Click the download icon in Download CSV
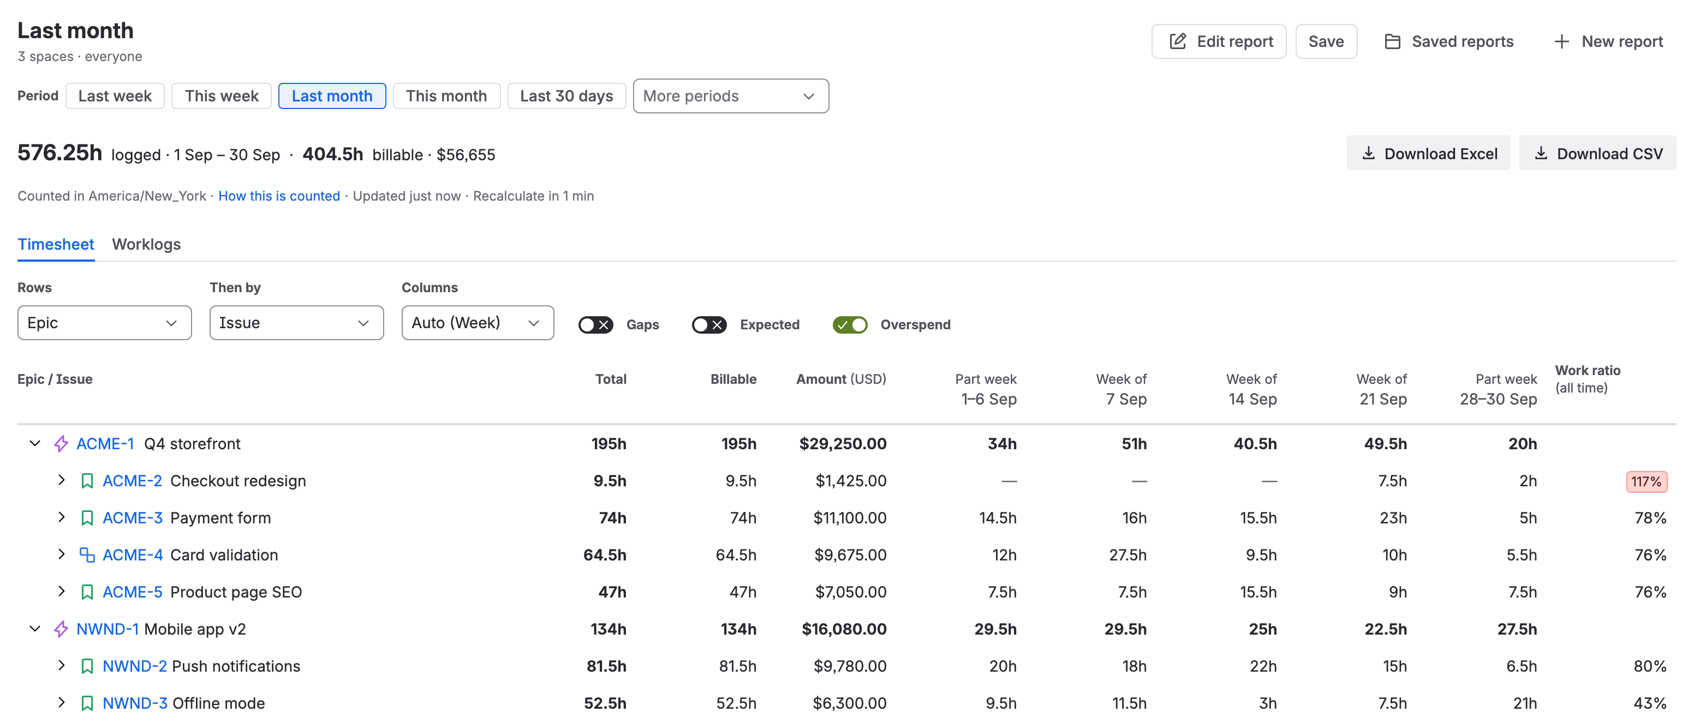 click(x=1541, y=153)
